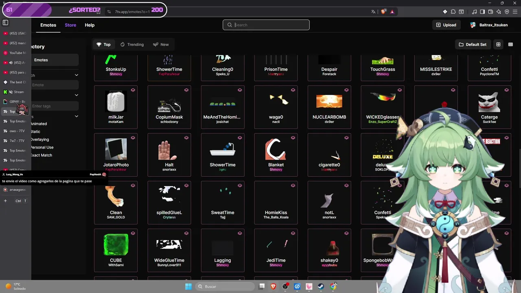This screenshot has width=521, height=293.
Task: Collapse the search section chevron above Emote field
Action: point(76,75)
